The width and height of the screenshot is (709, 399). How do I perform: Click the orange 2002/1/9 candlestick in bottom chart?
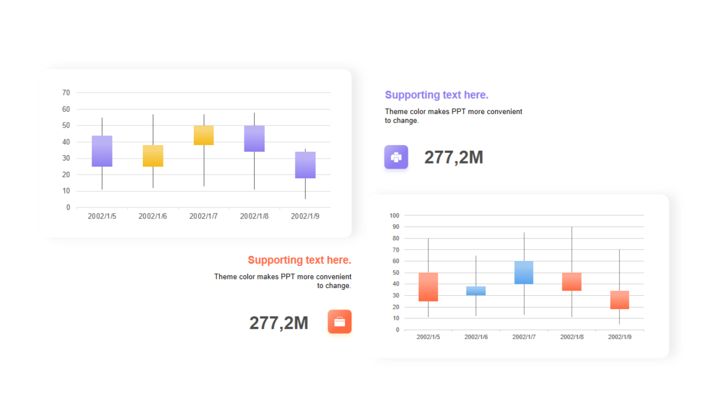(x=620, y=300)
